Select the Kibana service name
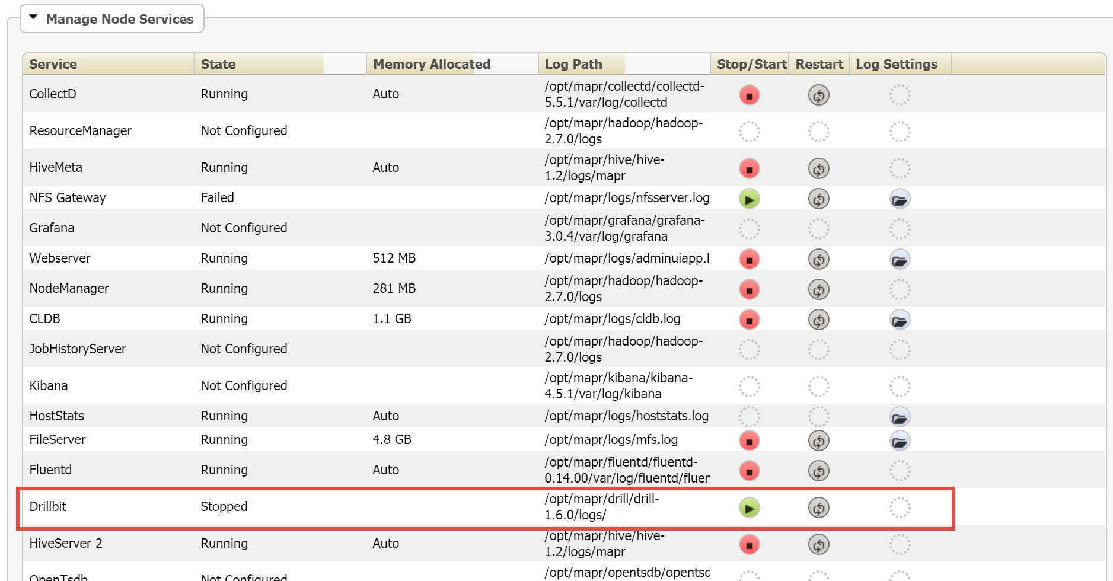Screen dimensions: 1113x581 (49, 385)
